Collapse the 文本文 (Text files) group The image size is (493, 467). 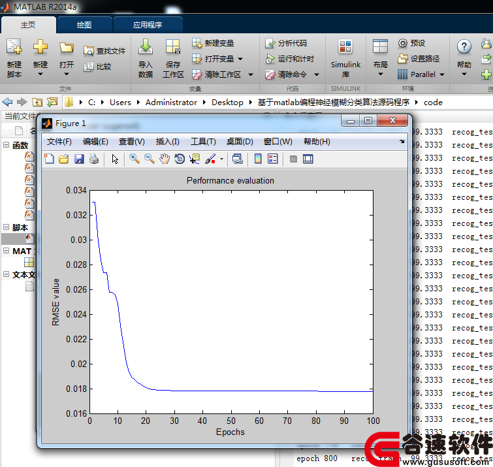point(6,274)
